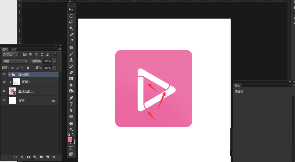Expand the 播放图标 group
This screenshot has width=295, height=162.
click(10, 75)
